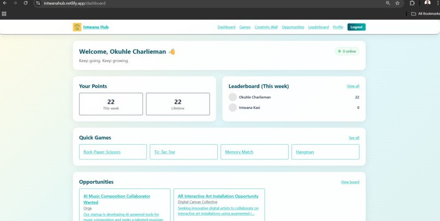Open the apps grid in bookmarks bar
Screen dimensions: 440x221
click(x=4, y=14)
